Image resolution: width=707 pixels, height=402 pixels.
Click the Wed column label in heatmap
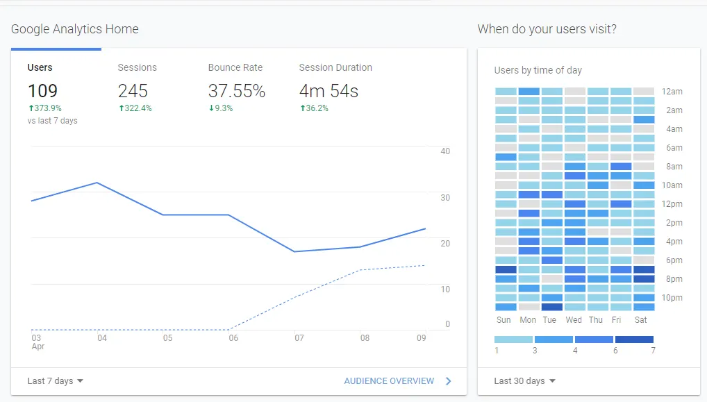point(574,320)
